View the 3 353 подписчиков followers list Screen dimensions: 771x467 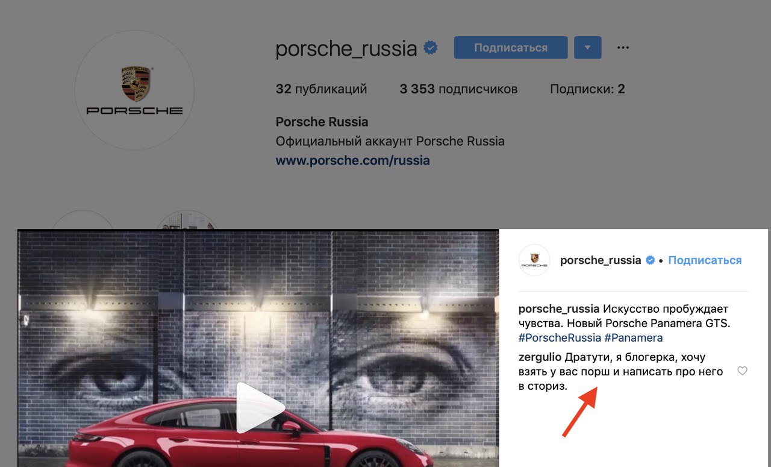click(458, 89)
